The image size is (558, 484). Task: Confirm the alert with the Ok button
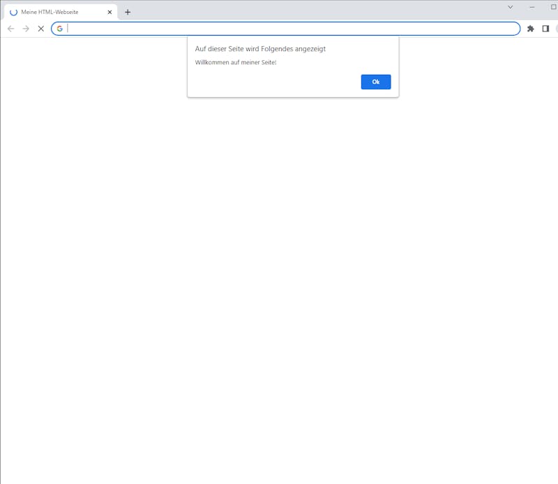(x=376, y=82)
